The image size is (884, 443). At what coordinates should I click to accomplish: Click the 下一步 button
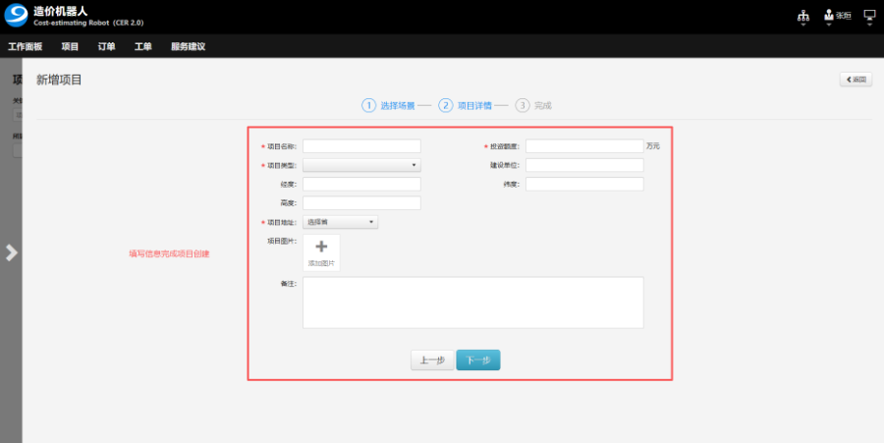click(478, 360)
